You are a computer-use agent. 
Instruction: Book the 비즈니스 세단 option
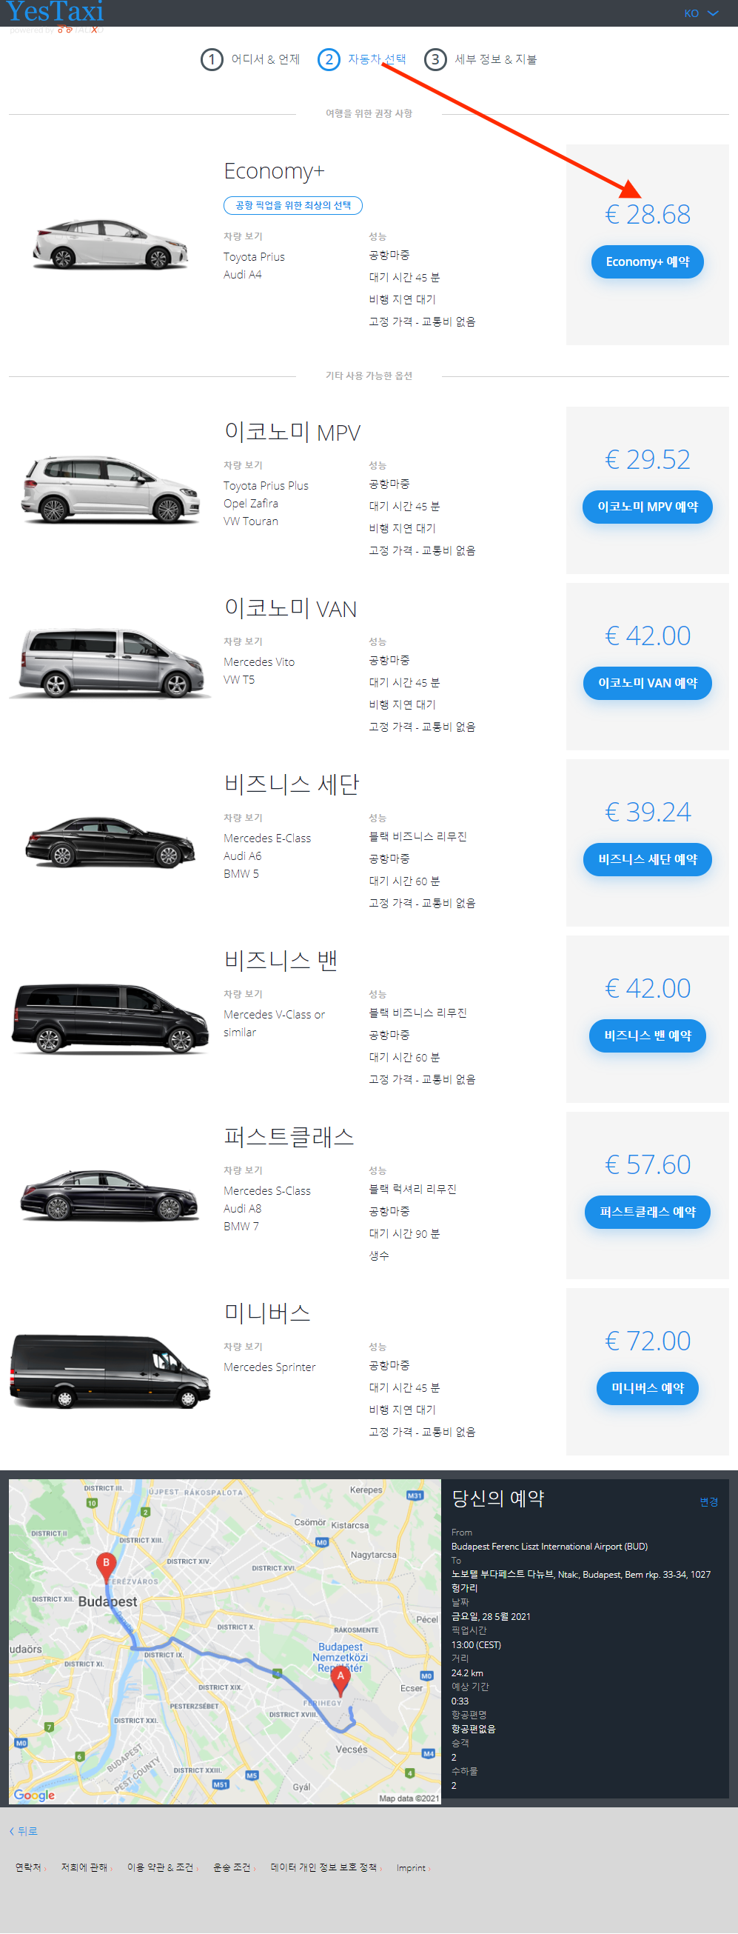(x=647, y=860)
